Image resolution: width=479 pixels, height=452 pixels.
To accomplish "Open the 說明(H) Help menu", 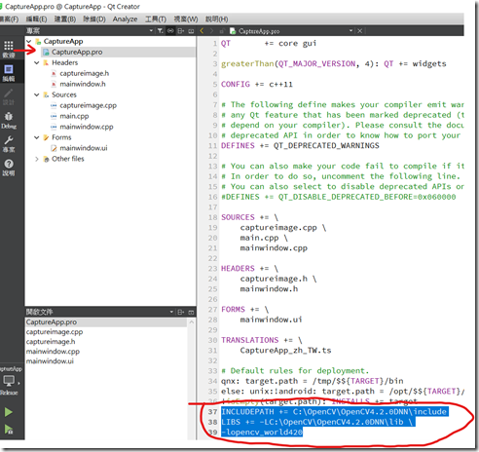I will (x=216, y=19).
